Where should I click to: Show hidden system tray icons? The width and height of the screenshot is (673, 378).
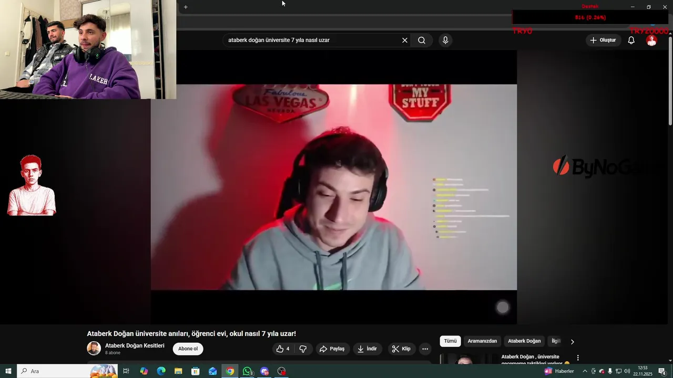click(x=585, y=371)
